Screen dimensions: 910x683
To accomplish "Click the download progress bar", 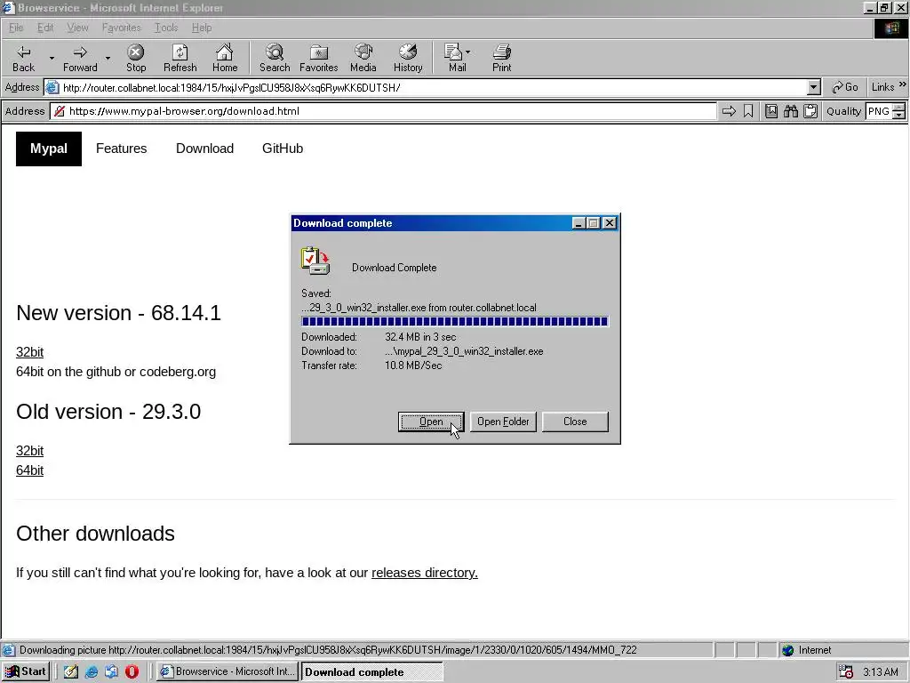I will [455, 322].
